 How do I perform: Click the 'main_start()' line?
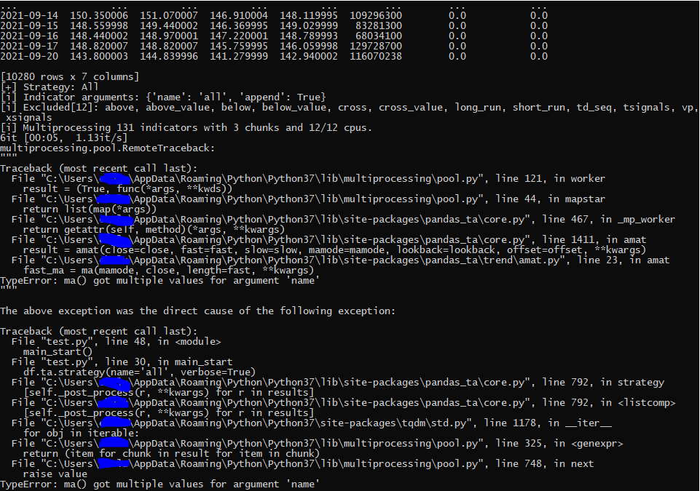click(58, 352)
